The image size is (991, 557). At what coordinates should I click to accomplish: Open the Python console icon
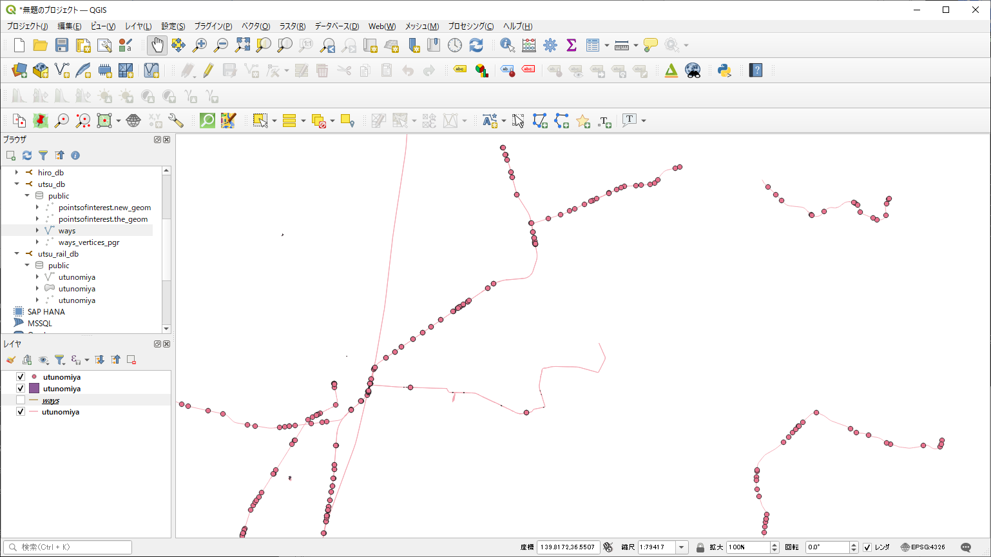point(724,70)
